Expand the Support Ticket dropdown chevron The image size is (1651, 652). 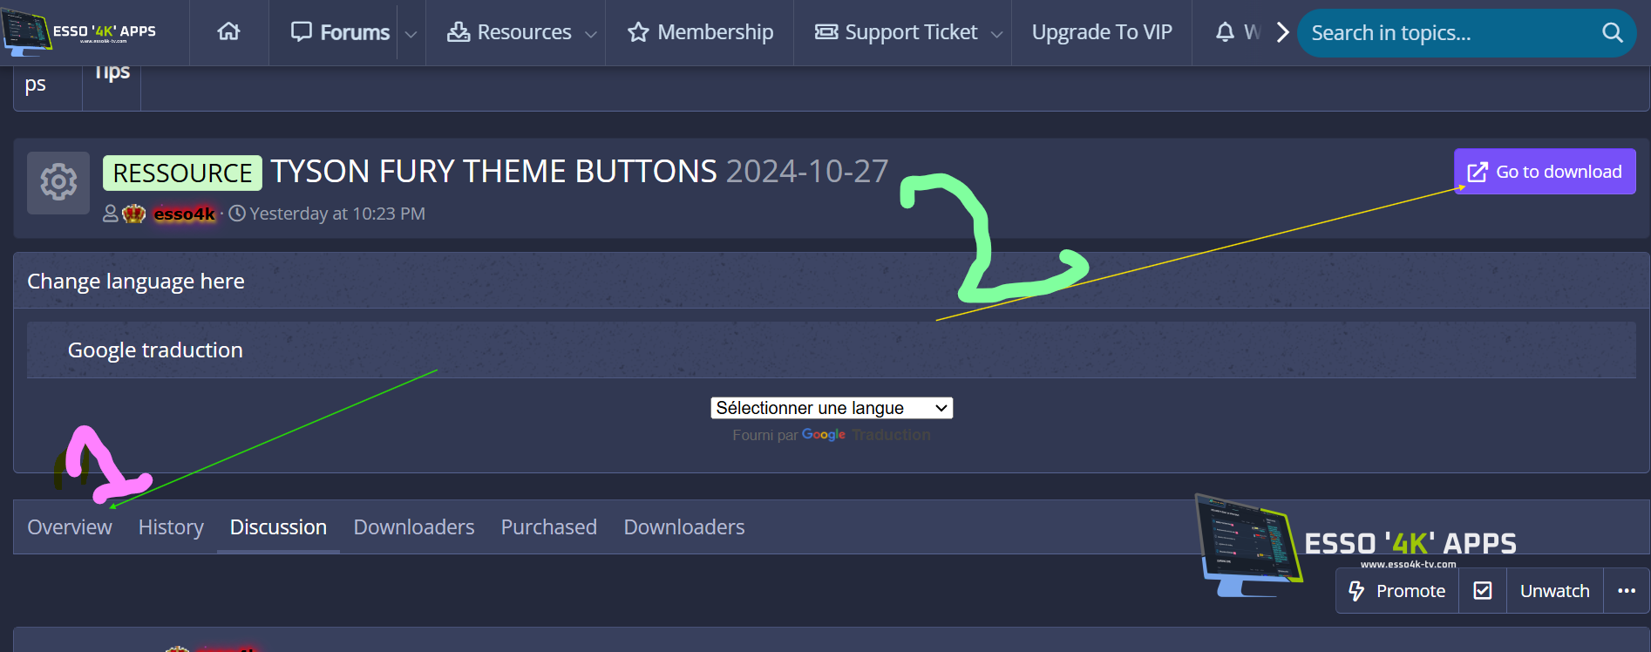coord(996,34)
